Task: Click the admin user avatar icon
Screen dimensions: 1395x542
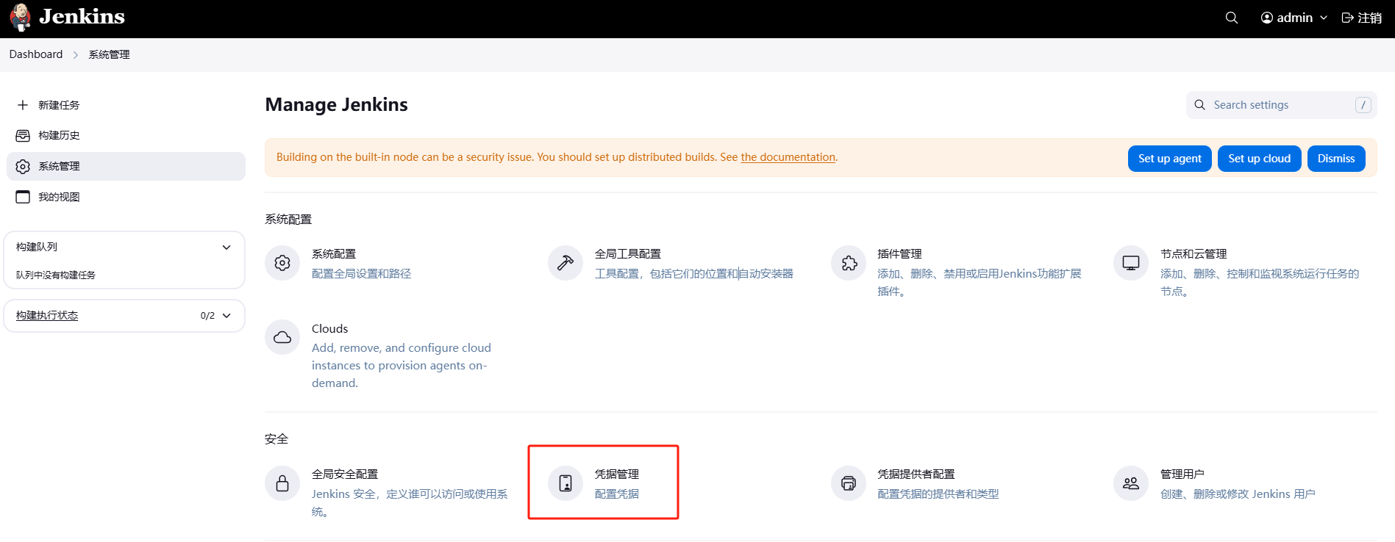Action: coord(1267,18)
